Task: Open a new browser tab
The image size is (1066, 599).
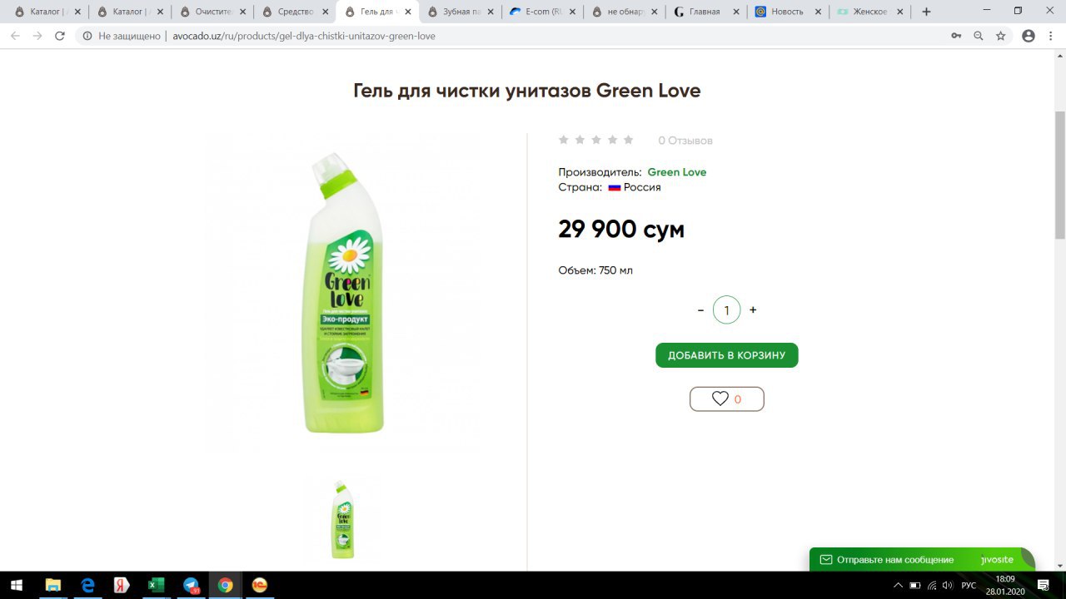Action: coord(926,12)
